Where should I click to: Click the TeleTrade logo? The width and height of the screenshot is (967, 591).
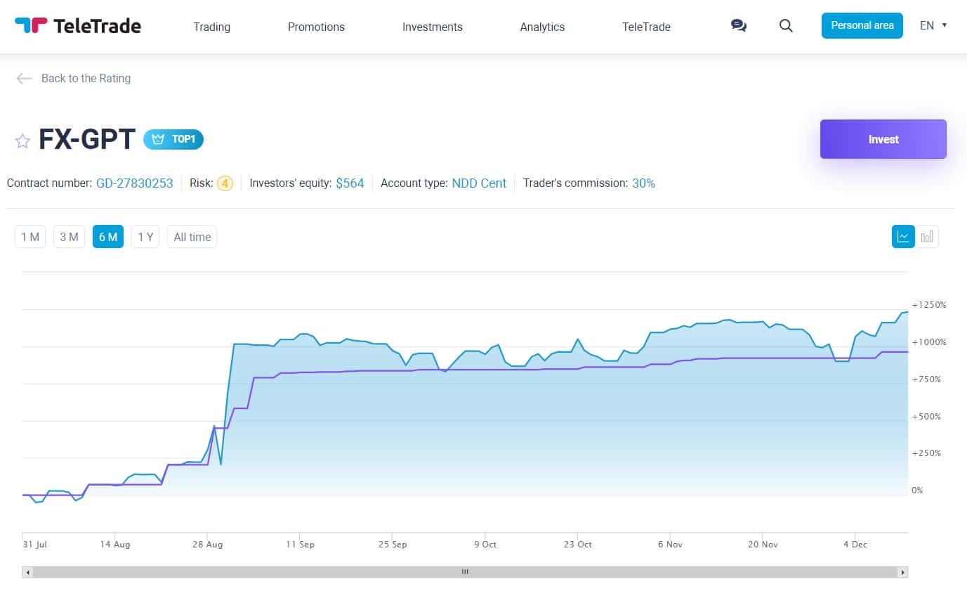point(77,26)
